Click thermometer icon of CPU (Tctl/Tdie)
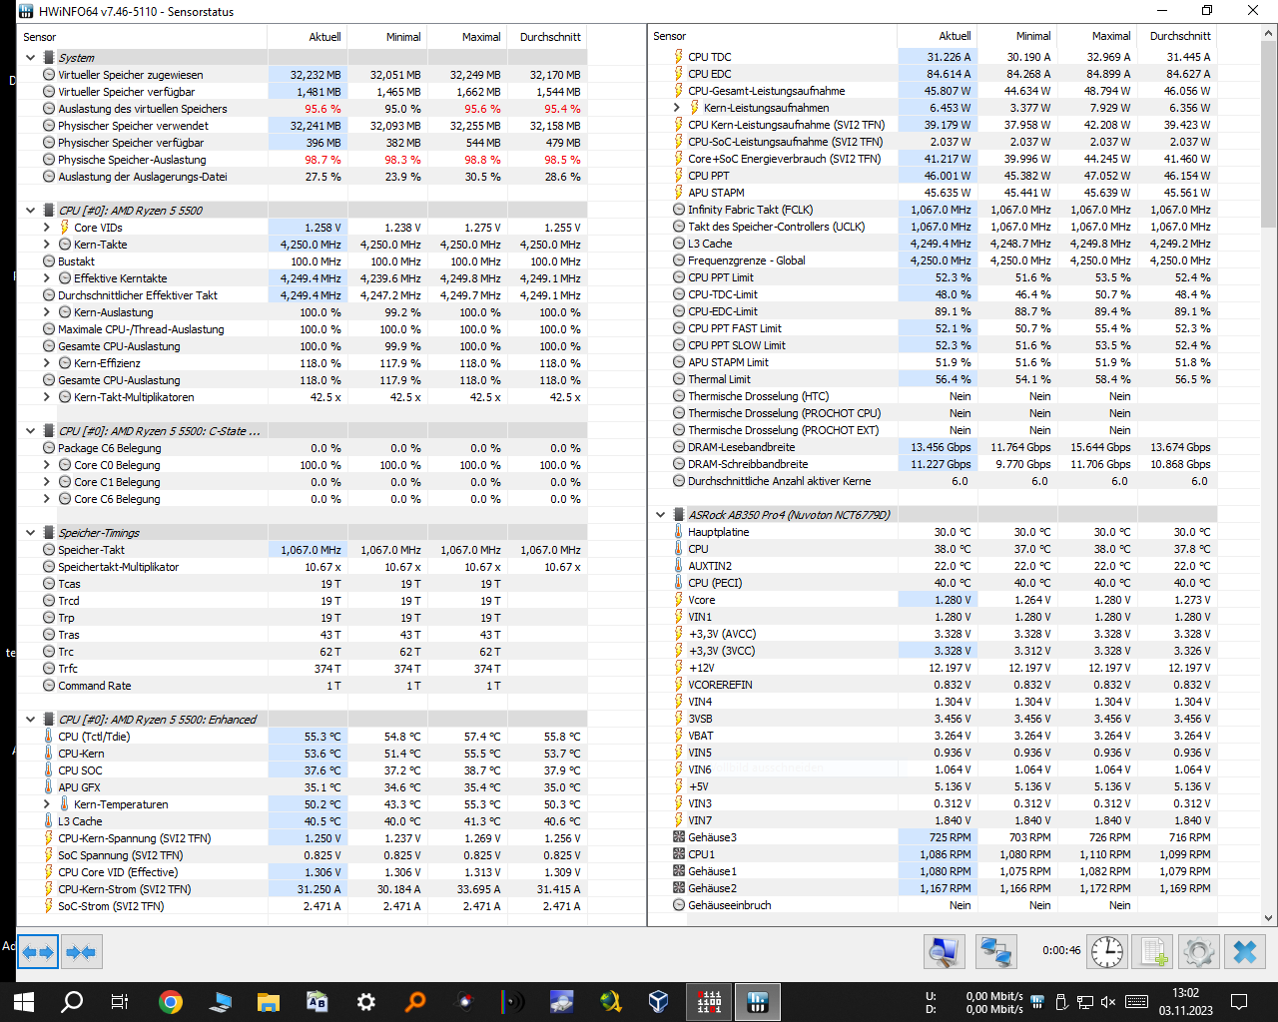The image size is (1278, 1022). coord(49,737)
